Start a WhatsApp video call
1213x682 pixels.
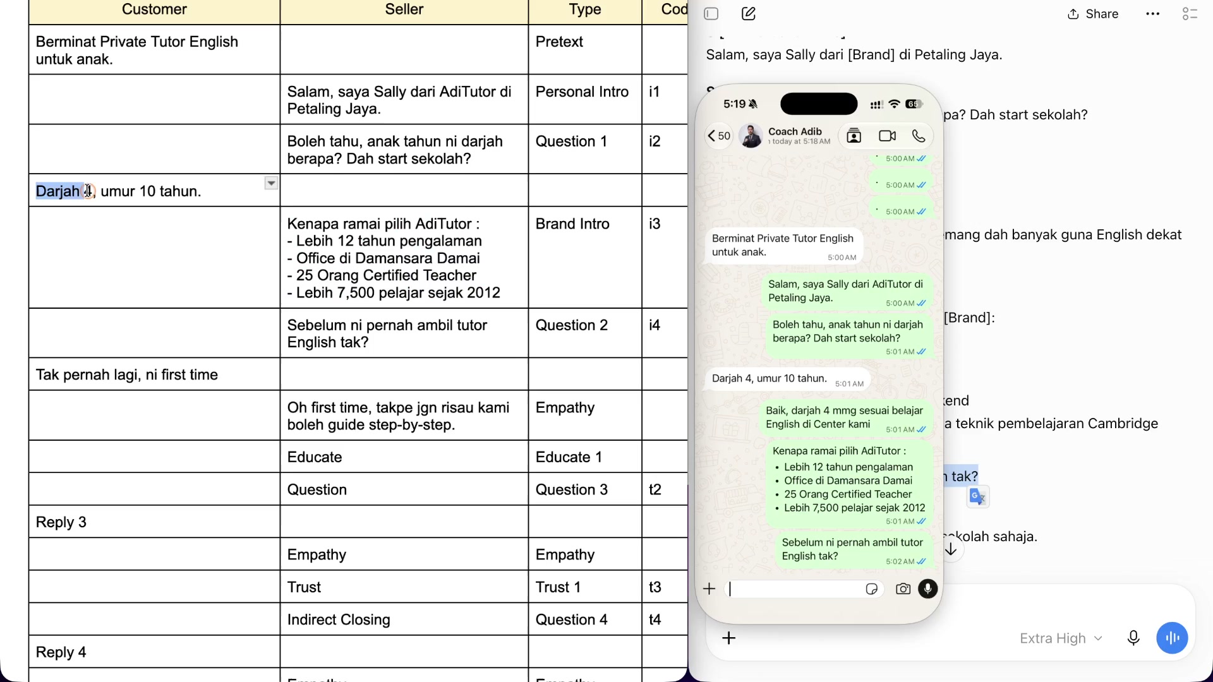(x=887, y=136)
